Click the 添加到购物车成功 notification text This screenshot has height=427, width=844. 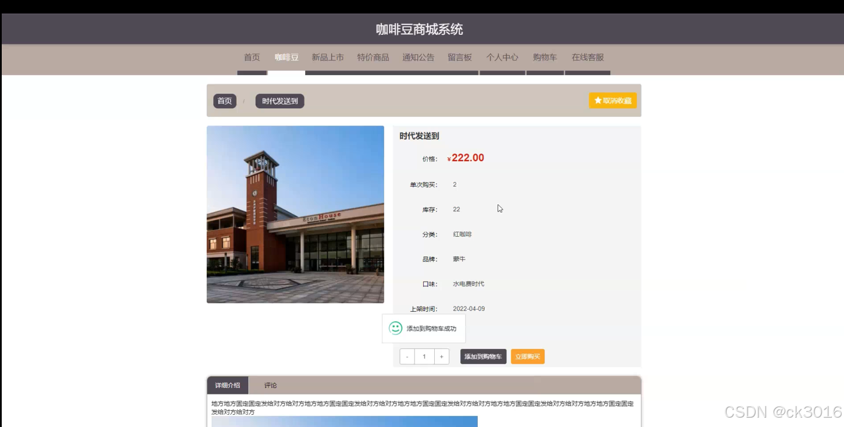pyautogui.click(x=431, y=329)
